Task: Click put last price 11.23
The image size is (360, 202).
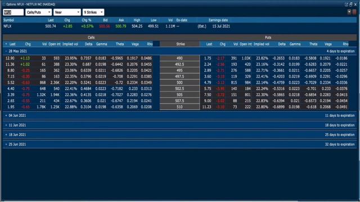Action: 206,107
